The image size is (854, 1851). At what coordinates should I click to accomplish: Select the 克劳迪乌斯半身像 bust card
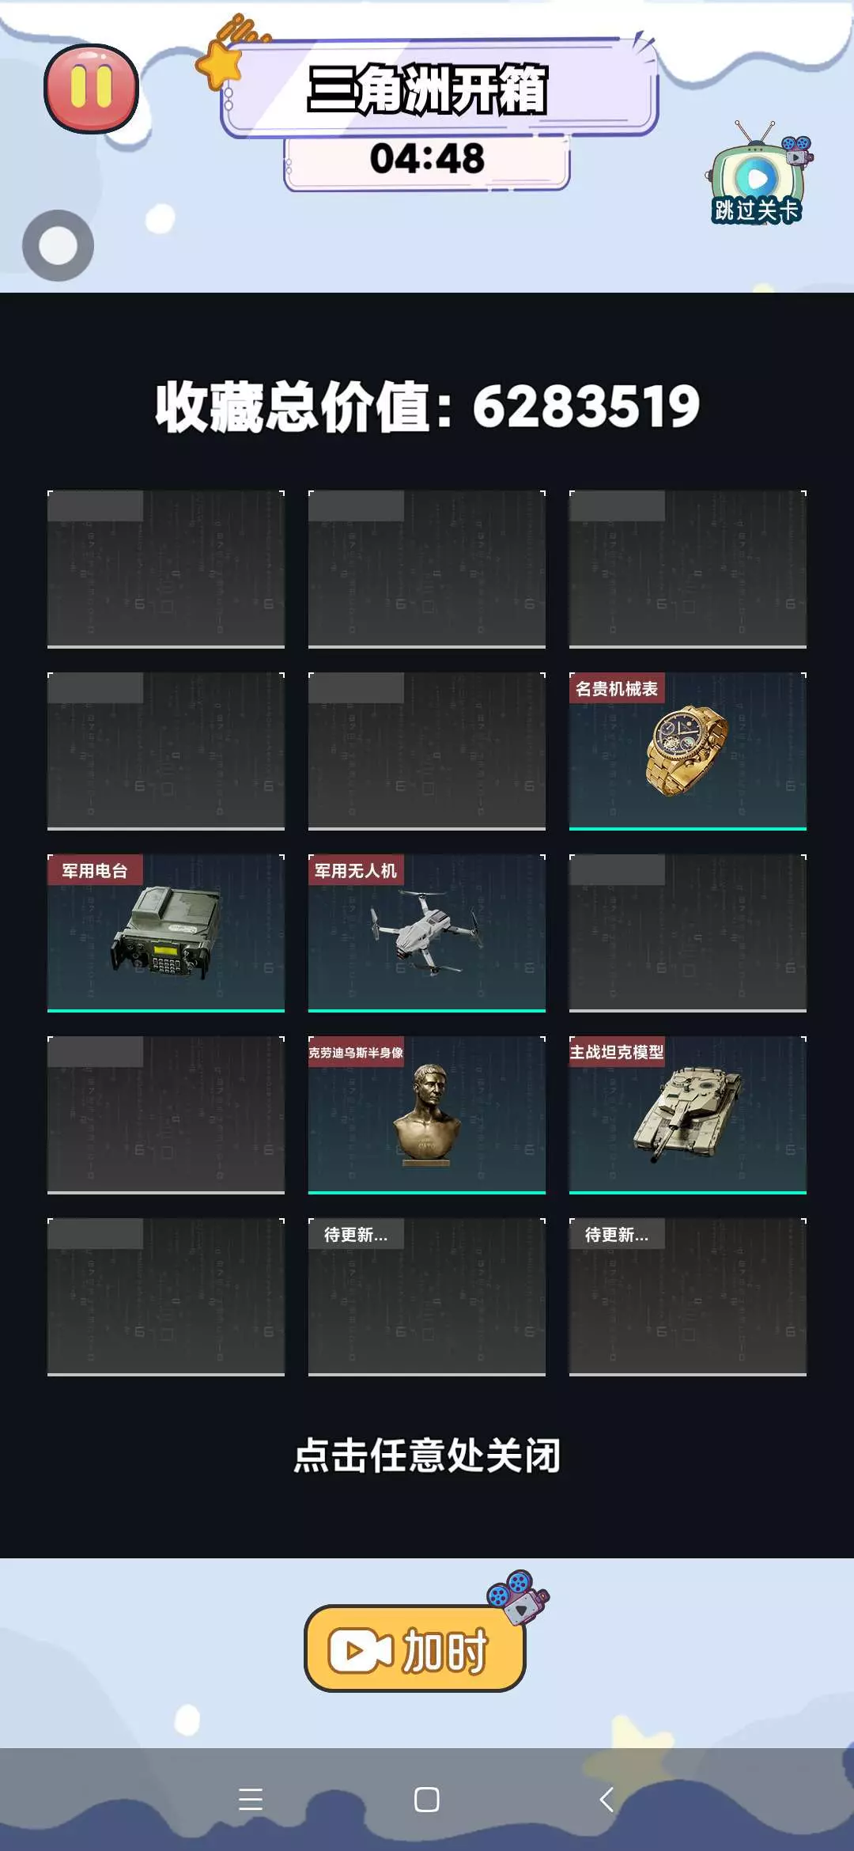click(x=427, y=1115)
